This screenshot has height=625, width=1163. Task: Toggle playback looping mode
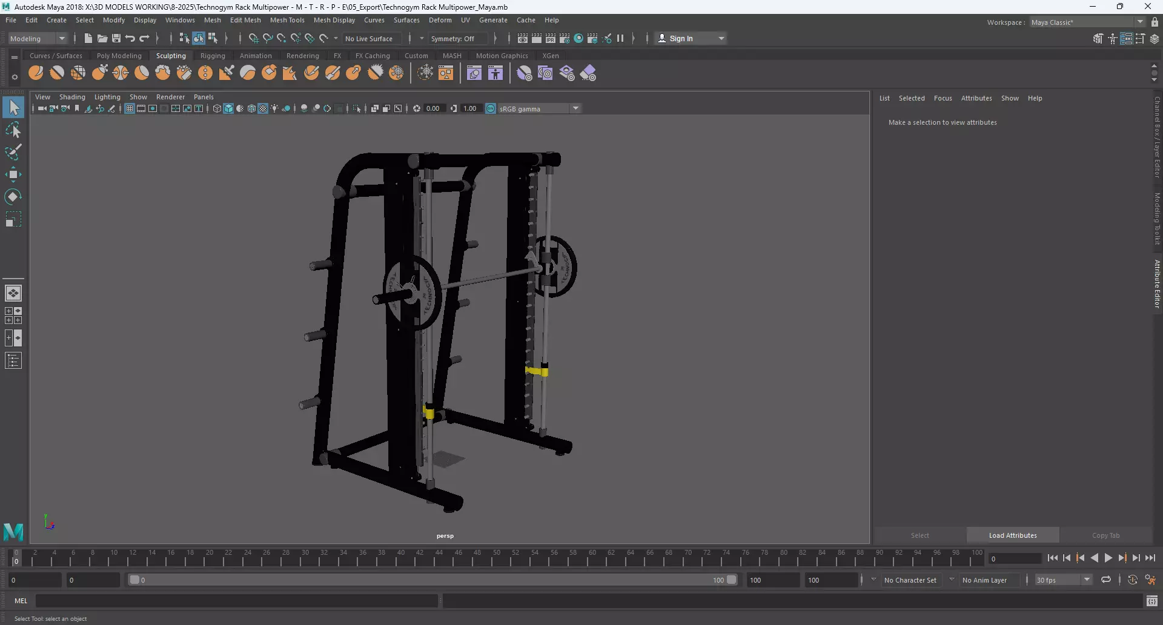coord(1106,580)
